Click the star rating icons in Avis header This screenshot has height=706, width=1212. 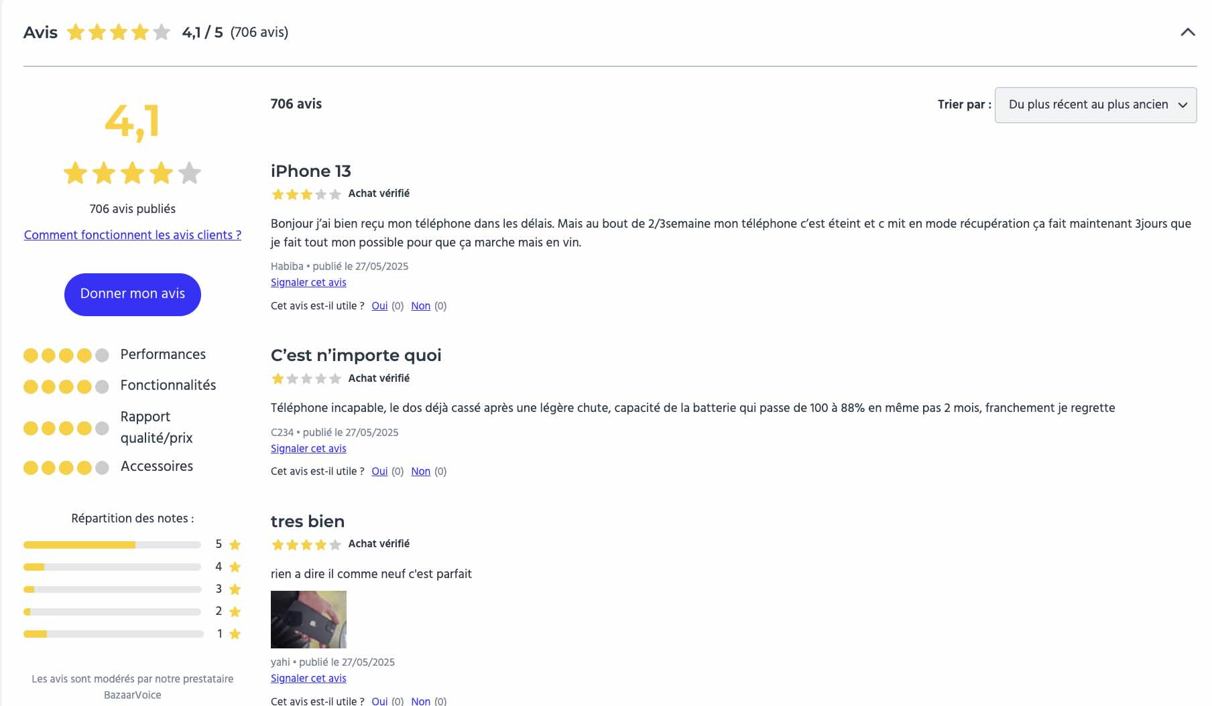click(119, 32)
